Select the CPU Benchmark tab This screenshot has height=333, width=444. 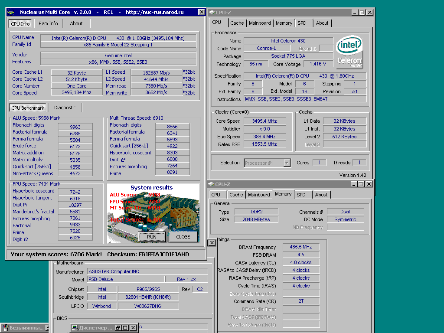click(28, 108)
